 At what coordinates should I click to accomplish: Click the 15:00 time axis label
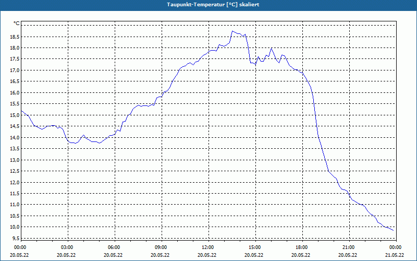tap(255, 247)
